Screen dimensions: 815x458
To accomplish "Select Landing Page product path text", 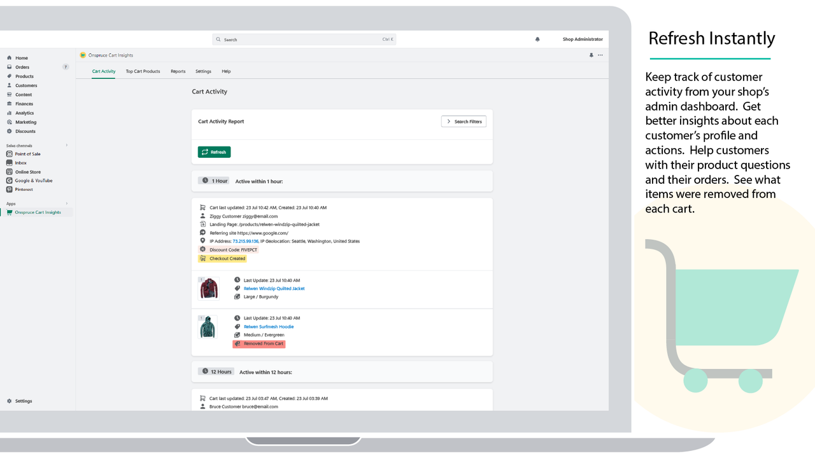I will coord(264,225).
